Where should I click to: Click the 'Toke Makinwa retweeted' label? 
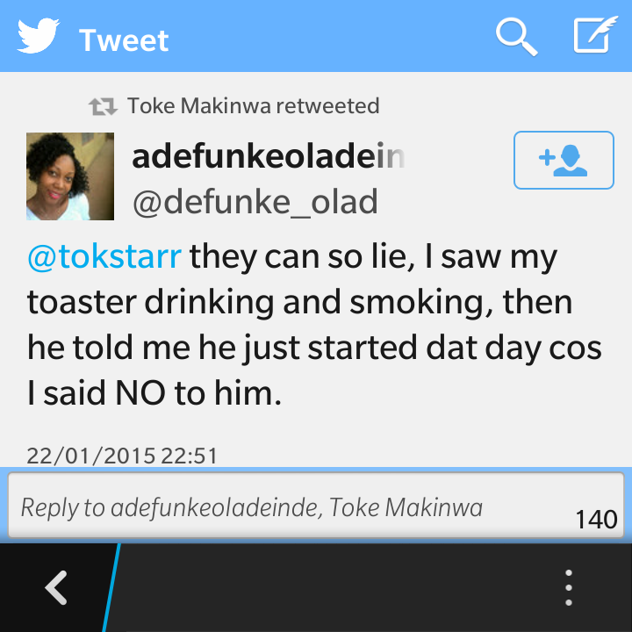pyautogui.click(x=253, y=107)
